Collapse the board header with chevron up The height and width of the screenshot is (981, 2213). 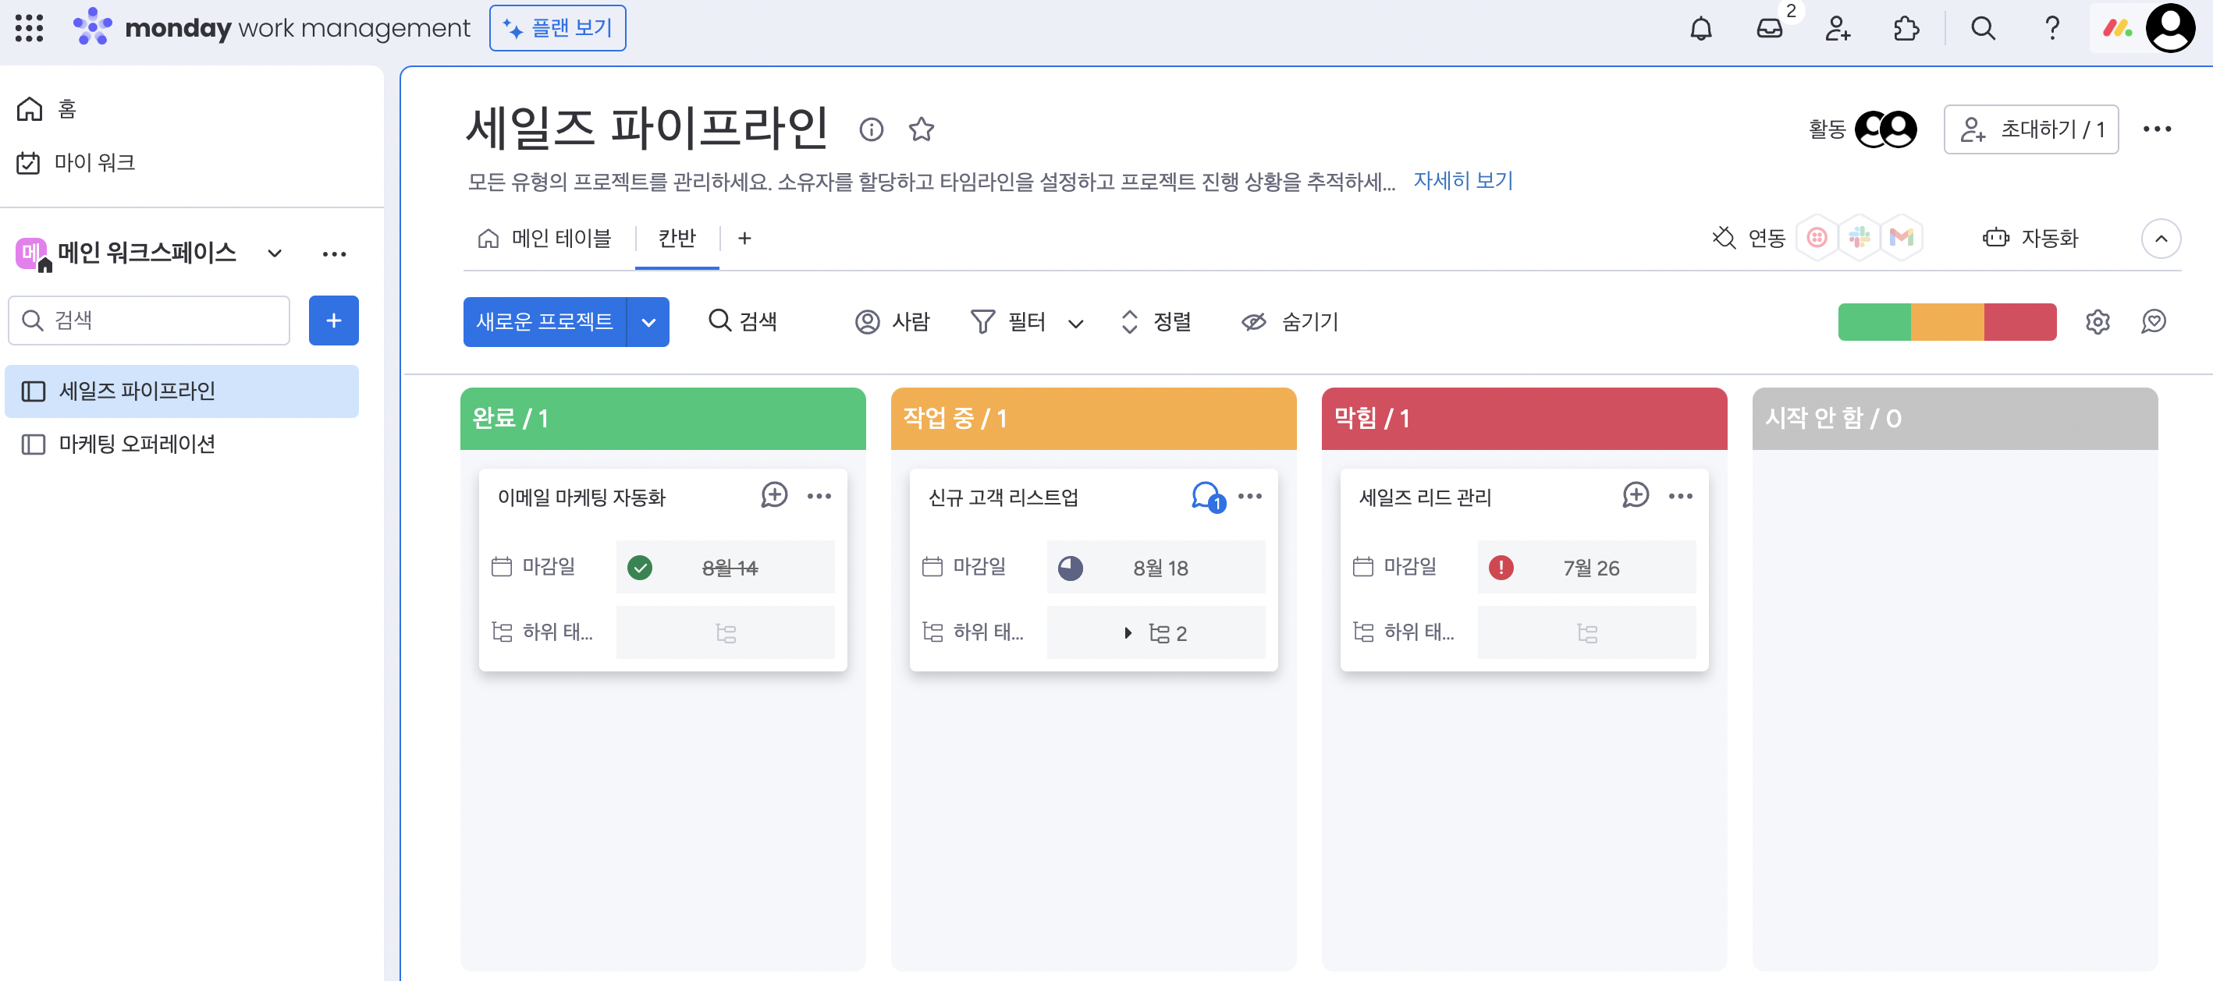2161,239
